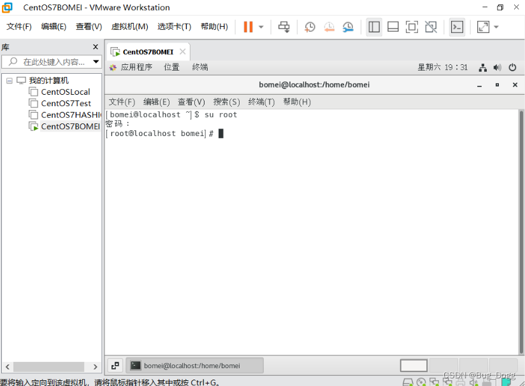525x386 pixels.
Task: Open the terminal 终端(T) menu
Action: click(x=261, y=102)
